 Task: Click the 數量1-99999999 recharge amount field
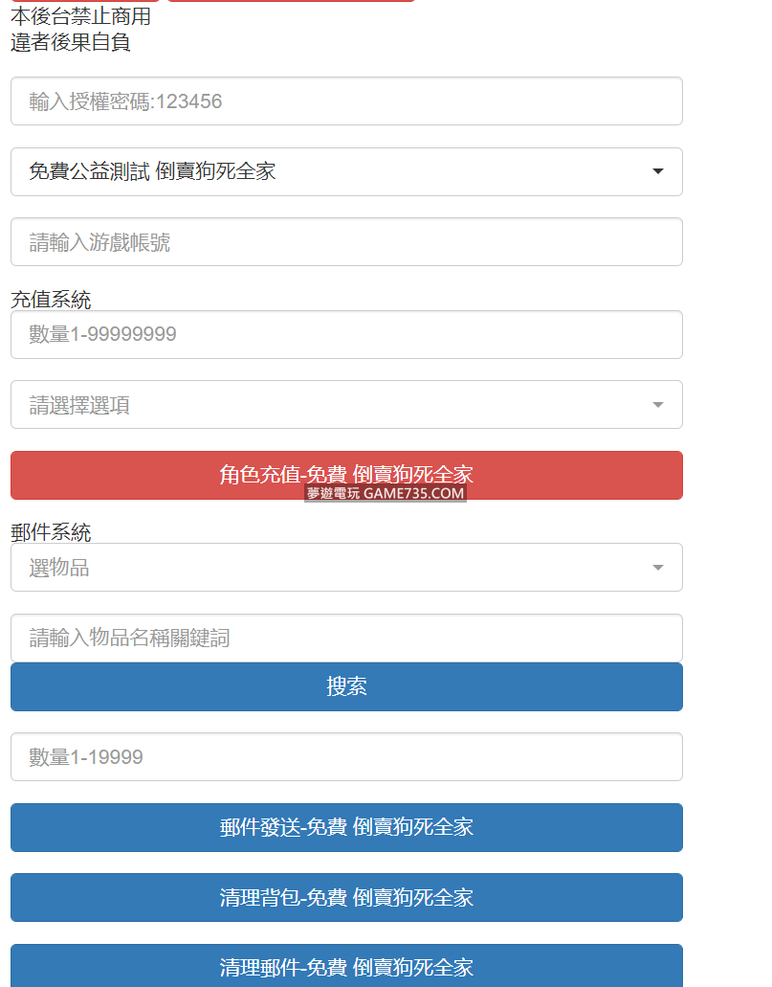click(x=346, y=335)
